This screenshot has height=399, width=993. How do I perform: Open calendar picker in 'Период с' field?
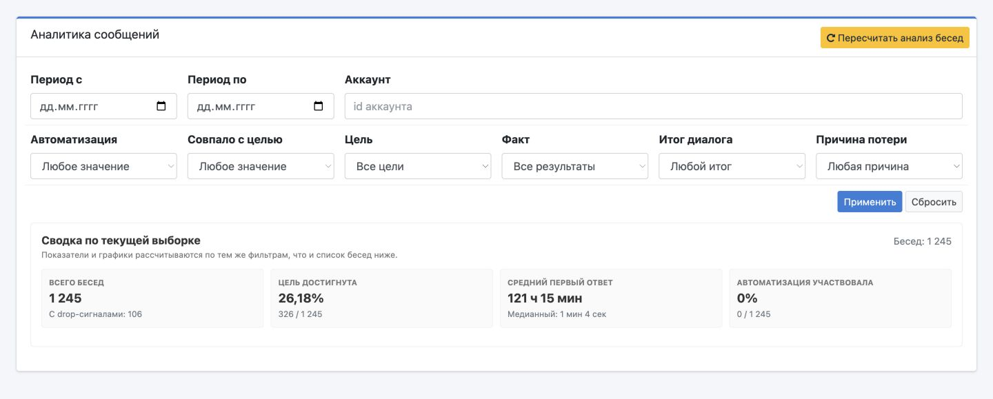(x=161, y=106)
